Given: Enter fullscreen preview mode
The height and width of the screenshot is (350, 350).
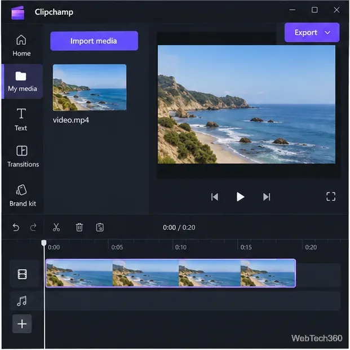Looking at the screenshot, I should point(331,197).
